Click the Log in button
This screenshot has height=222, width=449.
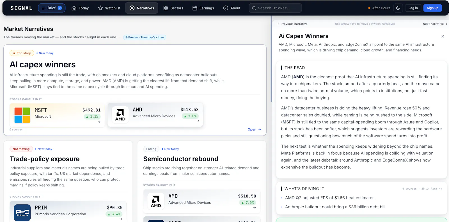(x=413, y=8)
